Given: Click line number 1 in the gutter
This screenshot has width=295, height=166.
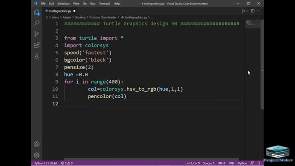Looking at the screenshot, I should point(57,24).
